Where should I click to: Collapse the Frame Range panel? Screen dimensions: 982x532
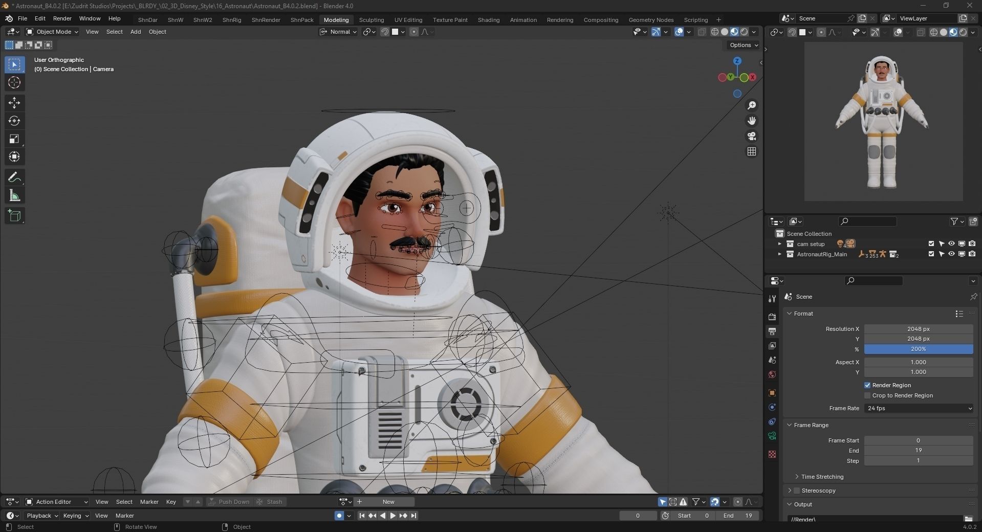tap(790, 425)
